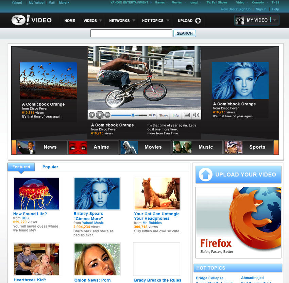The height and width of the screenshot is (283, 289).
Task: Select the Featured tab
Action: click(21, 167)
